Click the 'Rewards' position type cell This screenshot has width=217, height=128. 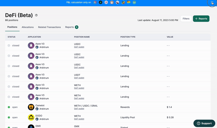125,107
